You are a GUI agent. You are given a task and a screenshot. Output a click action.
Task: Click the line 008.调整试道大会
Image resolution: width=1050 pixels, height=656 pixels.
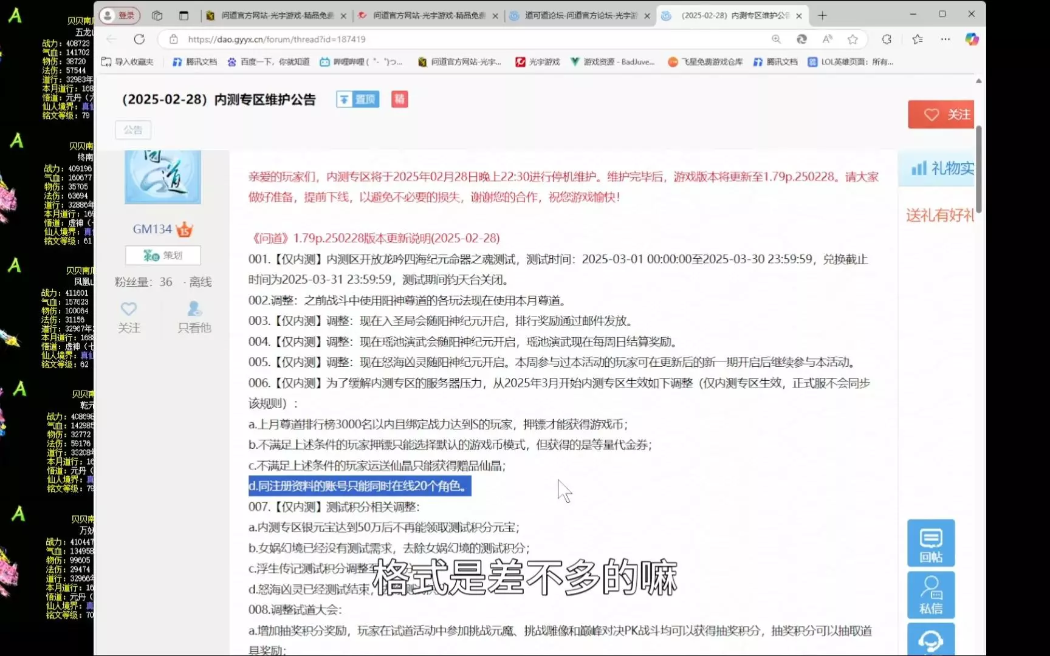(x=295, y=609)
